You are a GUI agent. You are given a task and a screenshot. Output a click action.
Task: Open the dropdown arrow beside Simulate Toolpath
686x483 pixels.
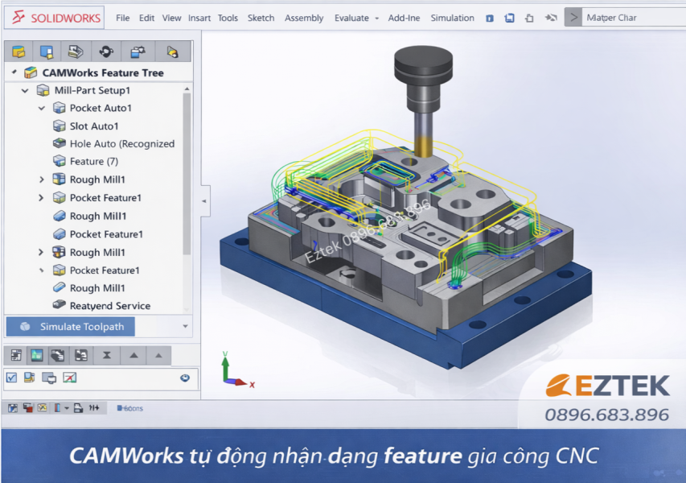click(x=186, y=326)
